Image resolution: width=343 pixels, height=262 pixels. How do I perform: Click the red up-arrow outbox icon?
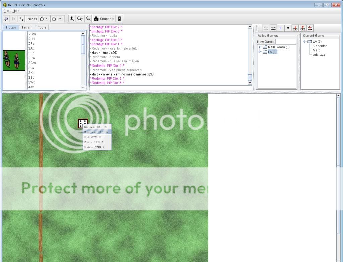click(x=303, y=28)
